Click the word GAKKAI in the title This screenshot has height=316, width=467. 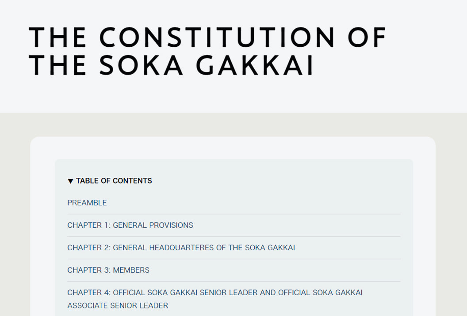[254, 65]
